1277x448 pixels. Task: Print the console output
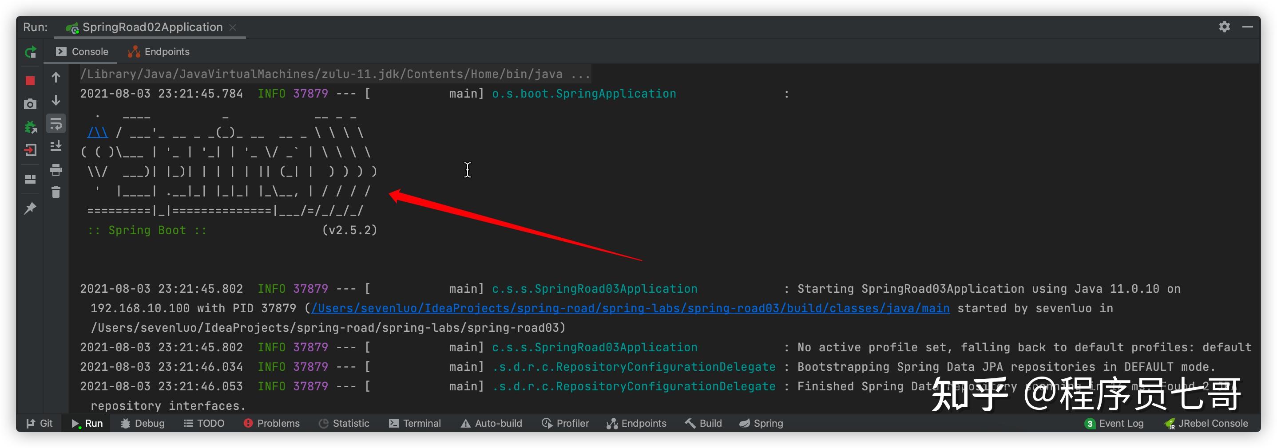56,170
